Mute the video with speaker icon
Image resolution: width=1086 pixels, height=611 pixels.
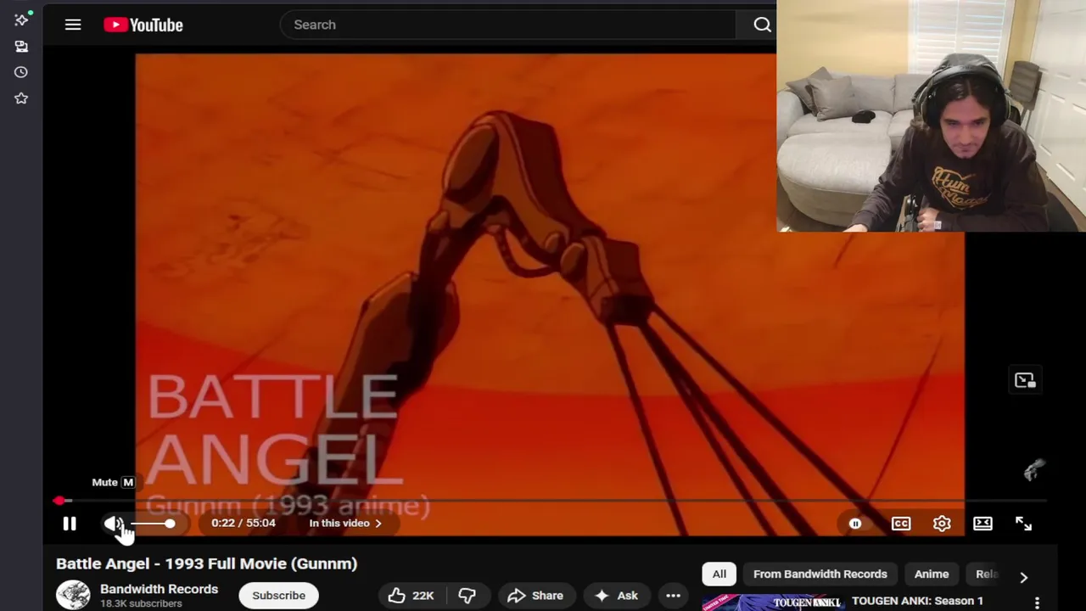113,524
